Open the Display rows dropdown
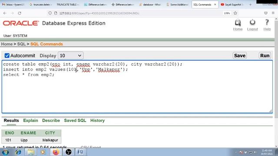Viewport: 278px width, 156px height. click(70, 56)
